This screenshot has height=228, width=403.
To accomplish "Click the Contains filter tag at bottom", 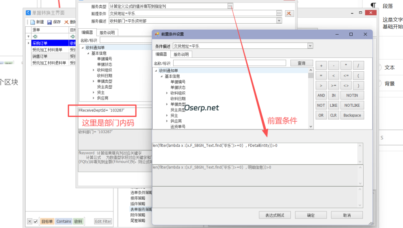I will [x=64, y=221].
